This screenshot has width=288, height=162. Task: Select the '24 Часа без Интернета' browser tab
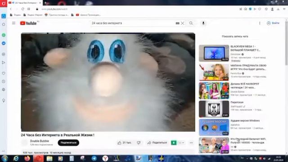[25, 3]
